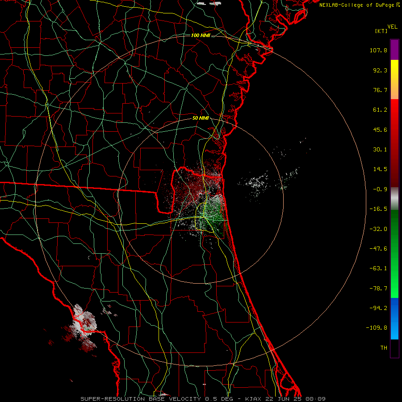Click the 50 NMI range ring label
Screen dimensions: 402x402
click(201, 118)
